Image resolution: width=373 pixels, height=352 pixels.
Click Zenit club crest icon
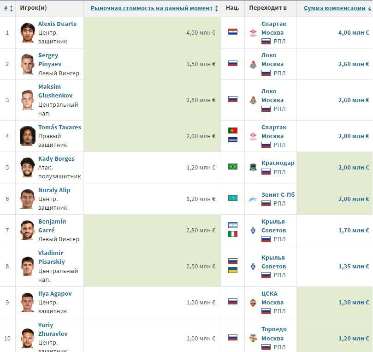click(x=253, y=199)
